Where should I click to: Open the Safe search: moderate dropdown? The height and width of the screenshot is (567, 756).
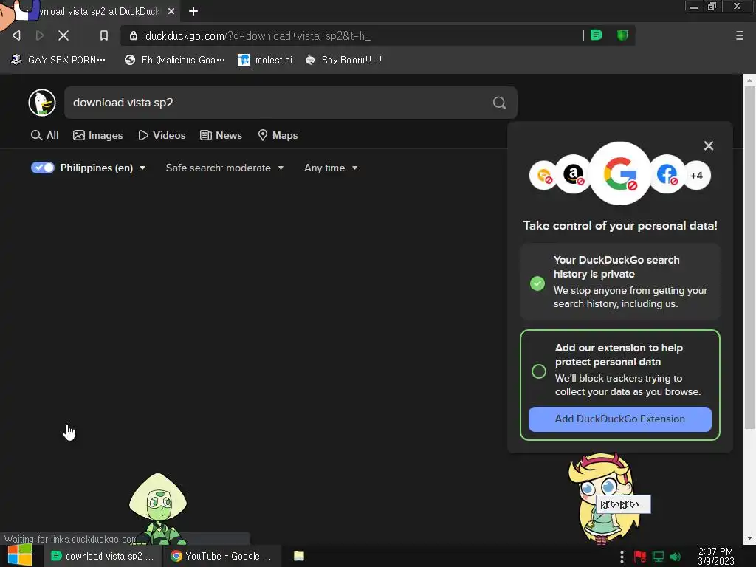(224, 168)
